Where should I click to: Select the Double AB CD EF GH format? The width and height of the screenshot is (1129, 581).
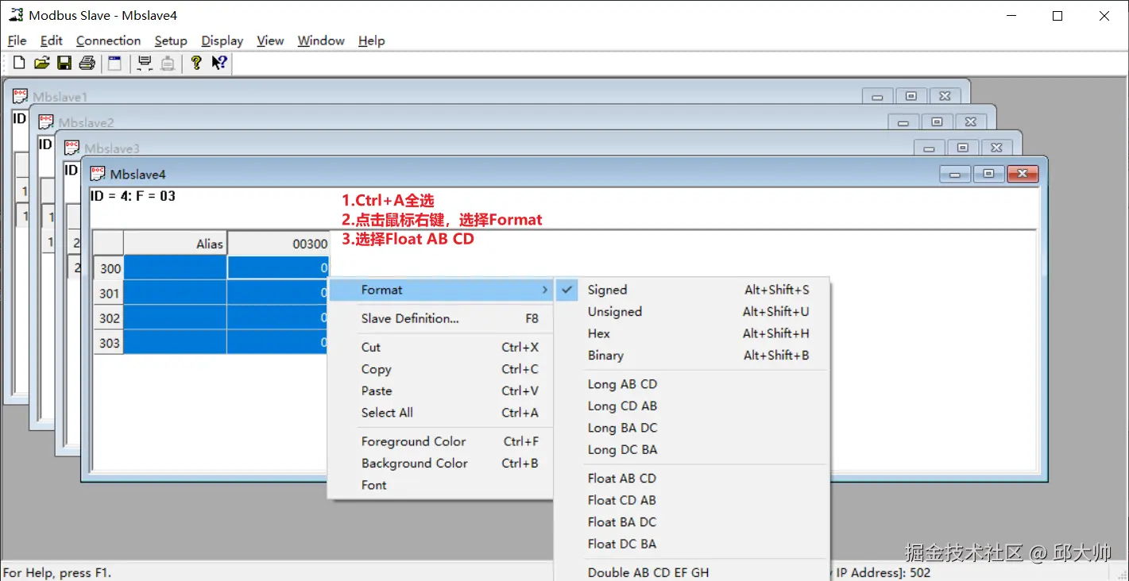pos(692,572)
